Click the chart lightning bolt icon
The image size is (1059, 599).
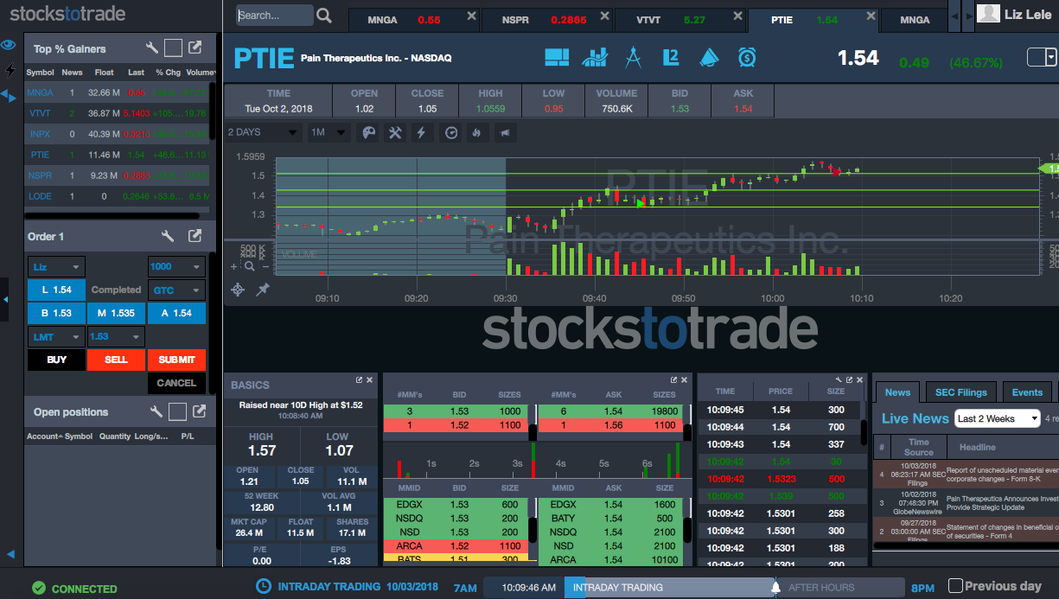(422, 132)
